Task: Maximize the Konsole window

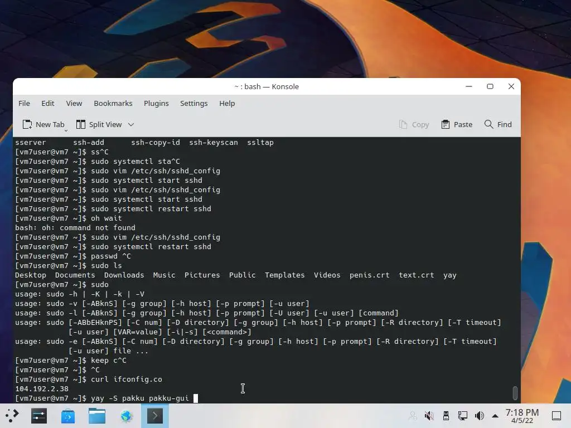Action: pos(490,86)
